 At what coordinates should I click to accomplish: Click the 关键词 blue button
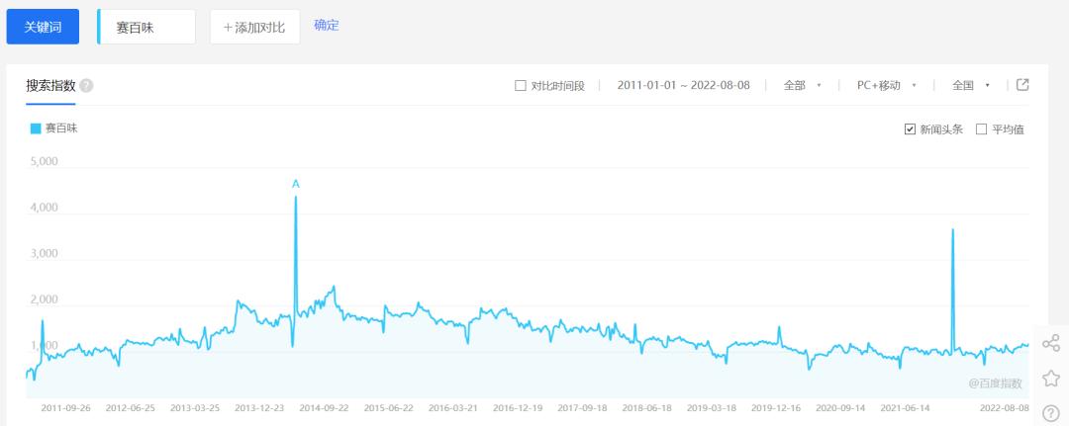(43, 28)
